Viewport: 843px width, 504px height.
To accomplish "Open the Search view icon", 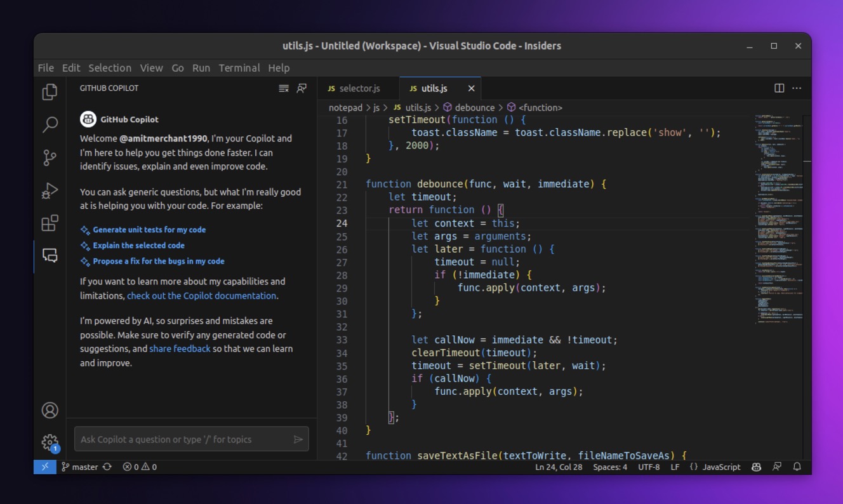I will coord(50,124).
